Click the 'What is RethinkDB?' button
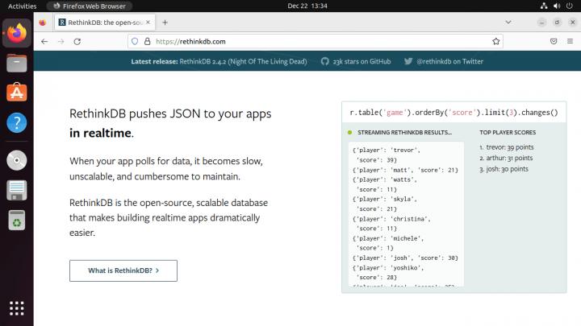The width and height of the screenshot is (581, 326). (x=123, y=270)
